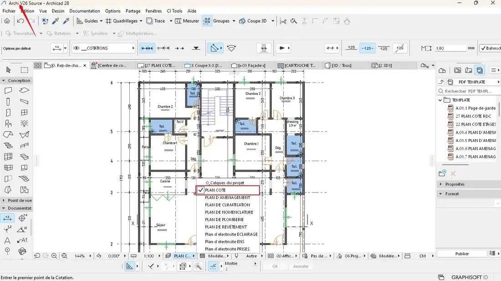This screenshot has height=281, width=501.
Task: Open the Format dropdown box in Publisher
Action: tap(468, 203)
